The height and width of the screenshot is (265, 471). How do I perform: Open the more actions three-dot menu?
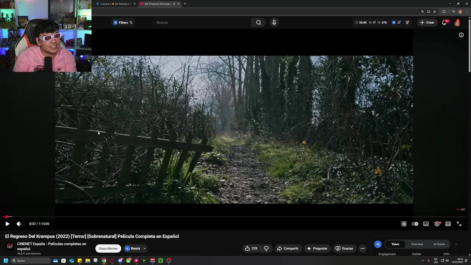pyautogui.click(x=362, y=248)
